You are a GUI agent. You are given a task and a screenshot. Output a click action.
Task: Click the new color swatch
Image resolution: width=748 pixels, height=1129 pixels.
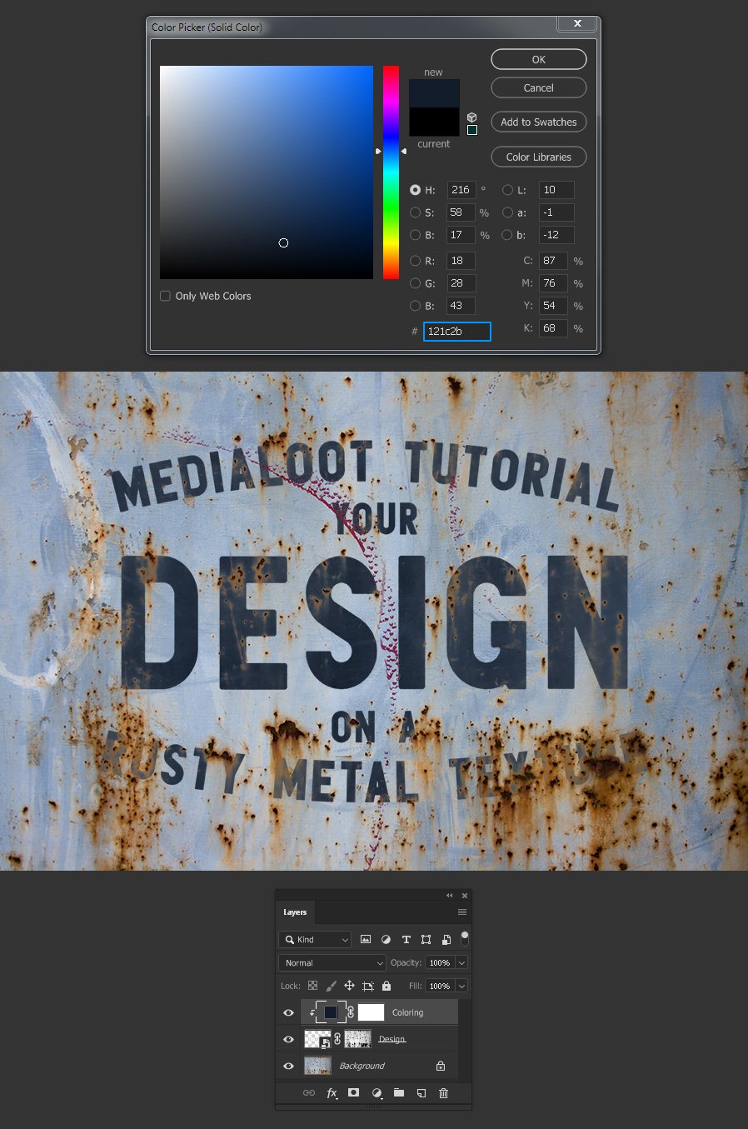pos(434,93)
